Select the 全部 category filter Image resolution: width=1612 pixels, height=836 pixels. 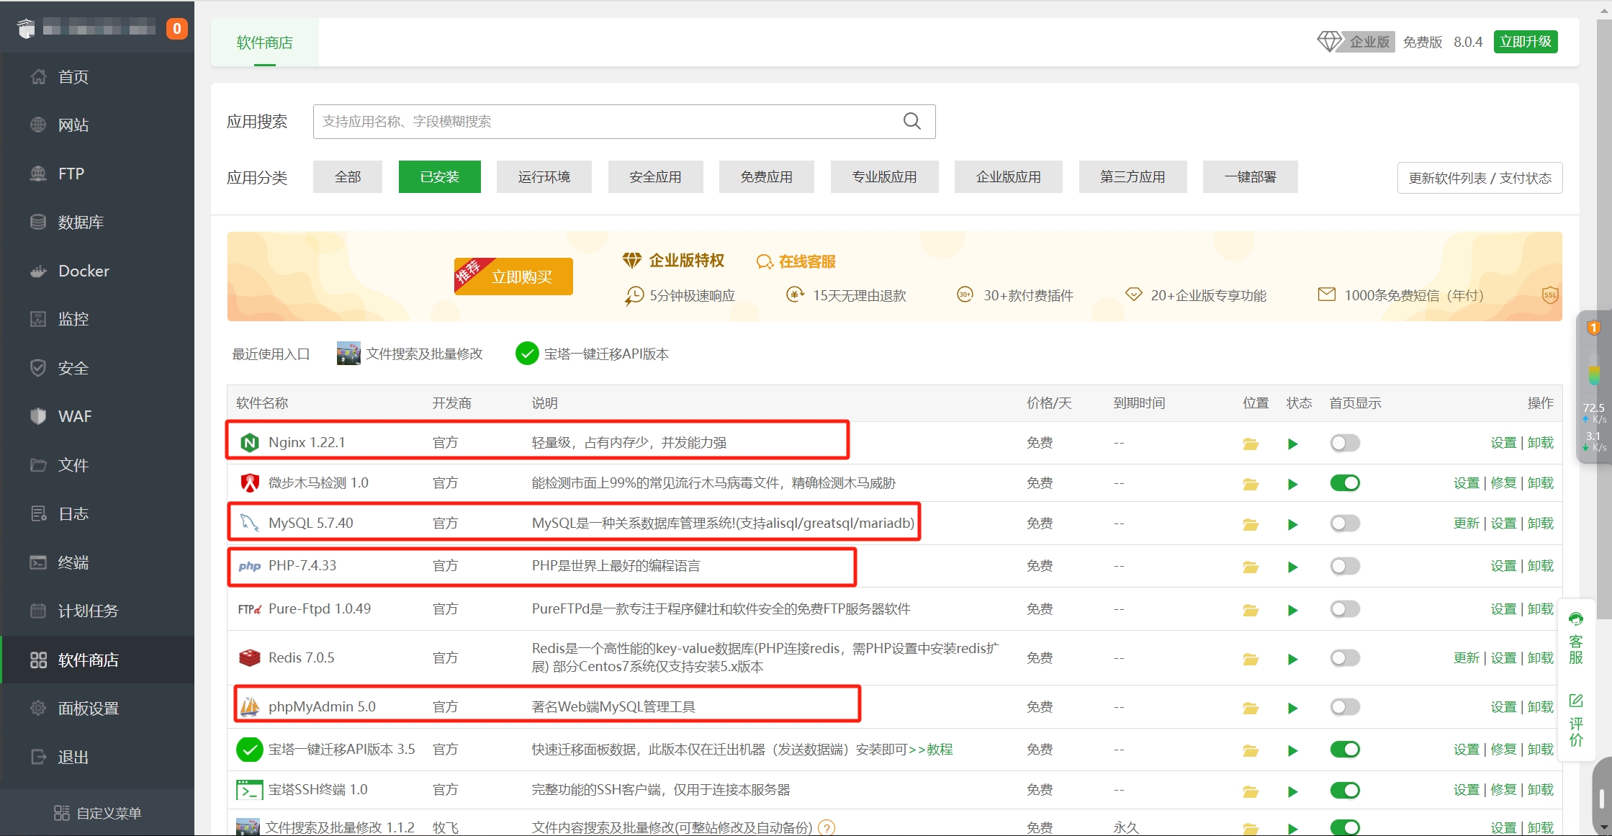tap(348, 176)
